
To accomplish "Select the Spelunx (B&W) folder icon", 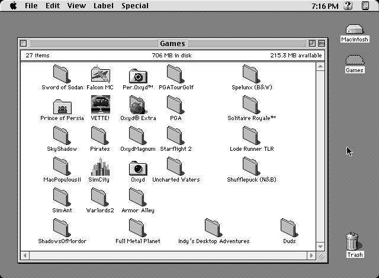I will pos(251,74).
